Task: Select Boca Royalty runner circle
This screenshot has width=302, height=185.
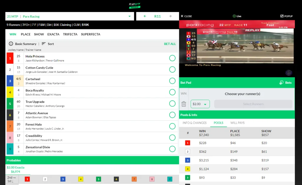Action: coord(172,92)
